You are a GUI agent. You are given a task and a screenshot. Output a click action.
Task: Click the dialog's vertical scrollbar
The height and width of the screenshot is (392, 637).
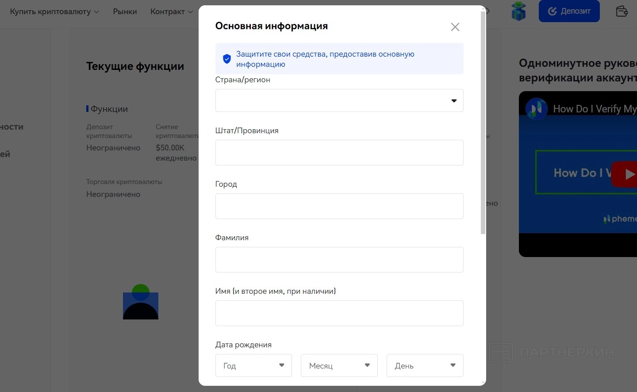pos(483,124)
